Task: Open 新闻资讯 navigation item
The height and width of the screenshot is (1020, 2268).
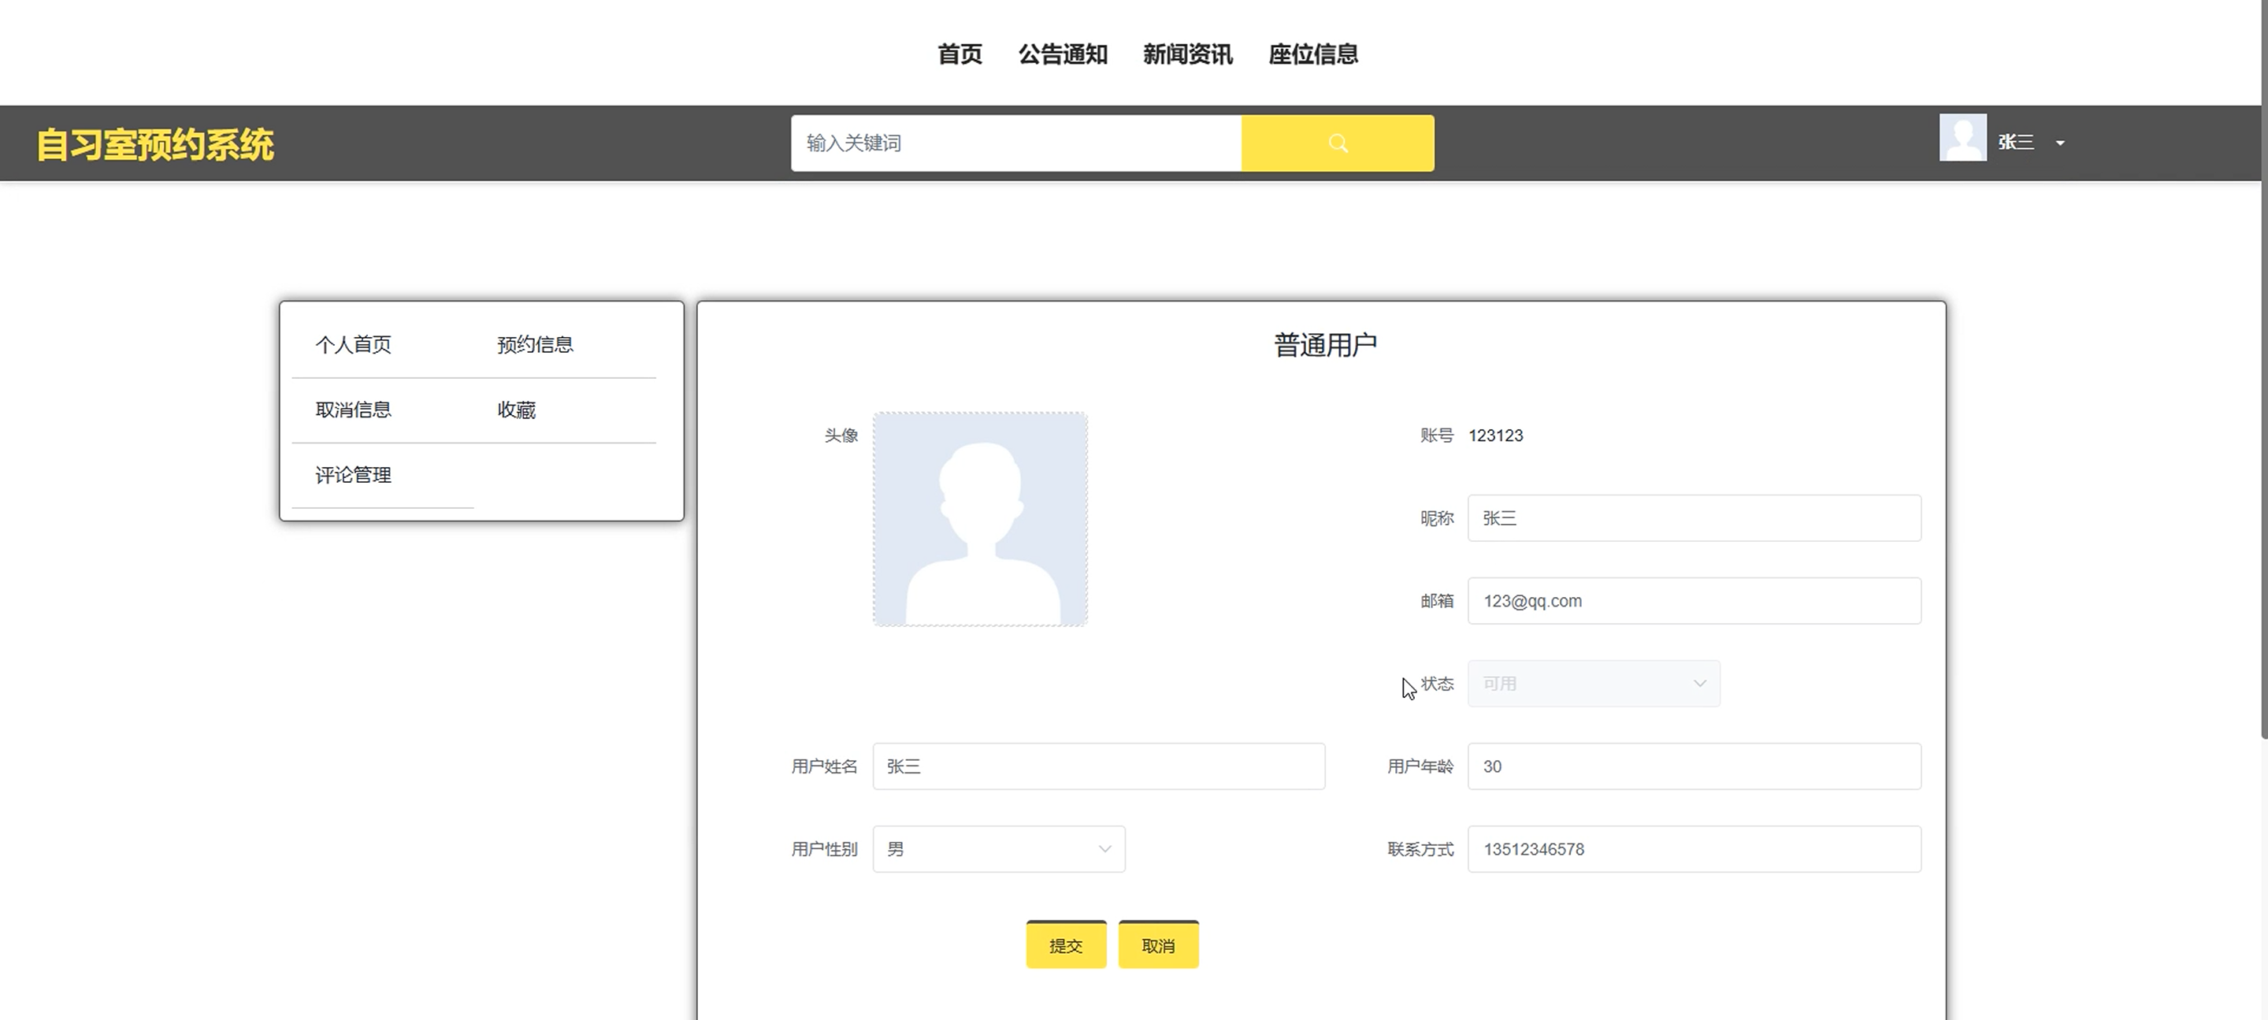Action: click(x=1187, y=54)
